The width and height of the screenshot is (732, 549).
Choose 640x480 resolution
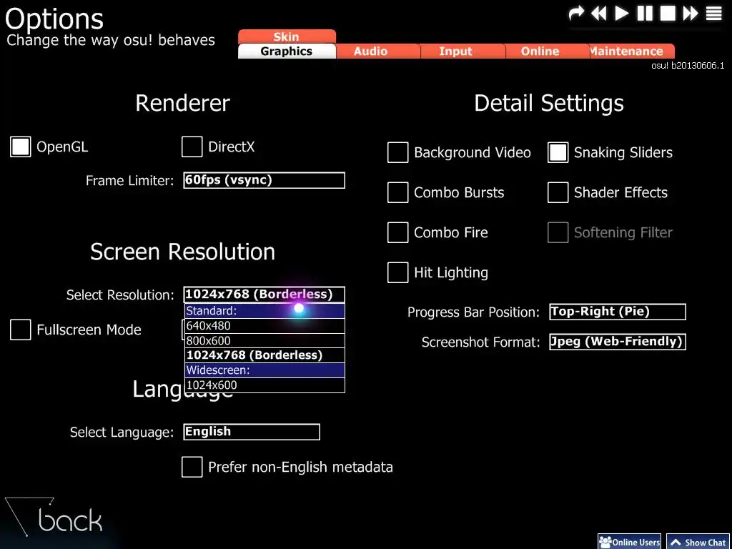(264, 326)
